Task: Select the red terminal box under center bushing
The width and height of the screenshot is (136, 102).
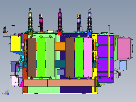Action: [60, 33]
